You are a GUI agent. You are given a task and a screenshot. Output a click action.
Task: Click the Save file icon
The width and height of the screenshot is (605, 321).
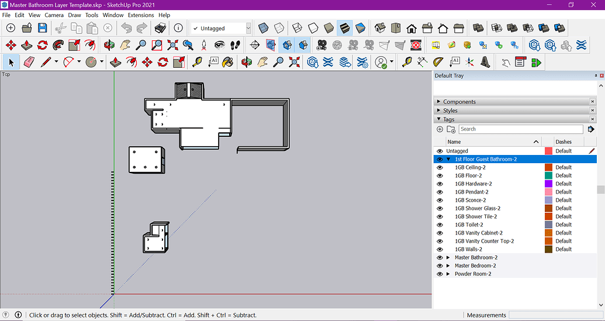click(x=42, y=28)
